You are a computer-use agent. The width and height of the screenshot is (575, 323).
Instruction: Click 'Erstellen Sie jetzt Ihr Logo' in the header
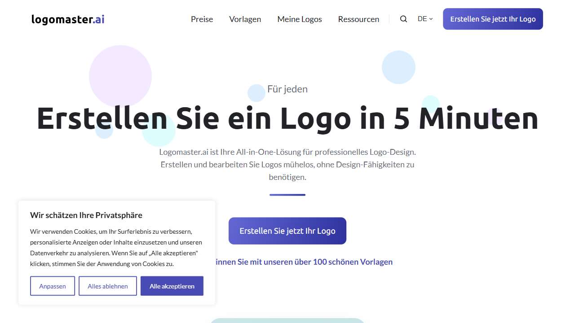[492, 19]
